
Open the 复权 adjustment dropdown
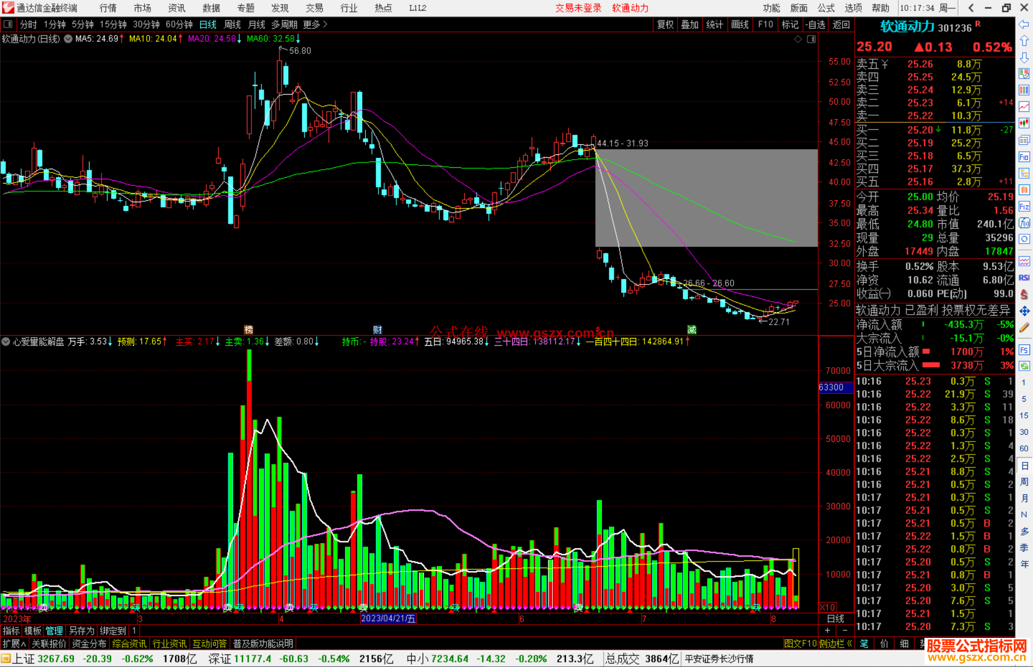(x=665, y=24)
